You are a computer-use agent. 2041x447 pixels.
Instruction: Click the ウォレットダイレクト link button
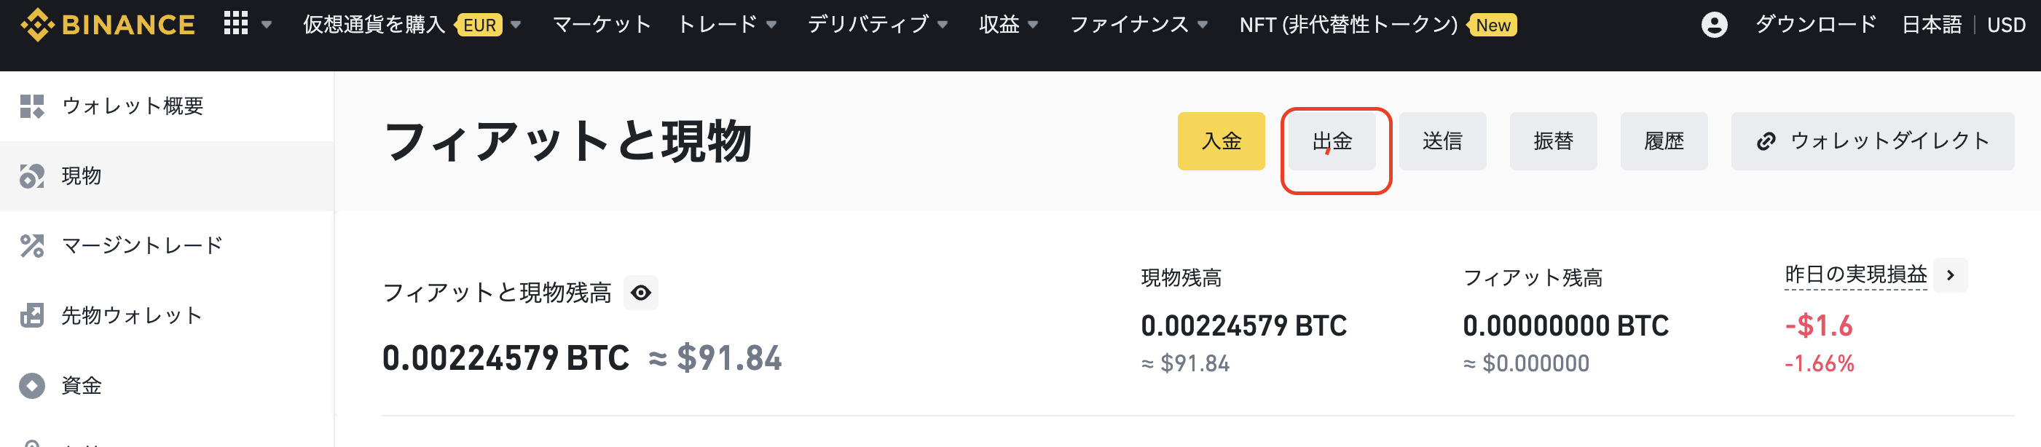(1872, 141)
